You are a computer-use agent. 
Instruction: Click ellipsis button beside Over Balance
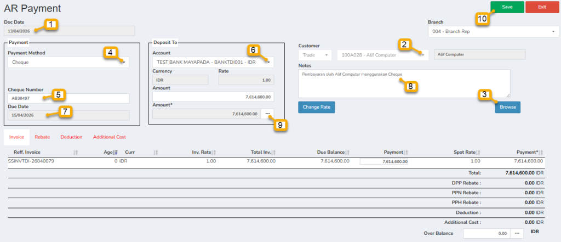click(517, 233)
